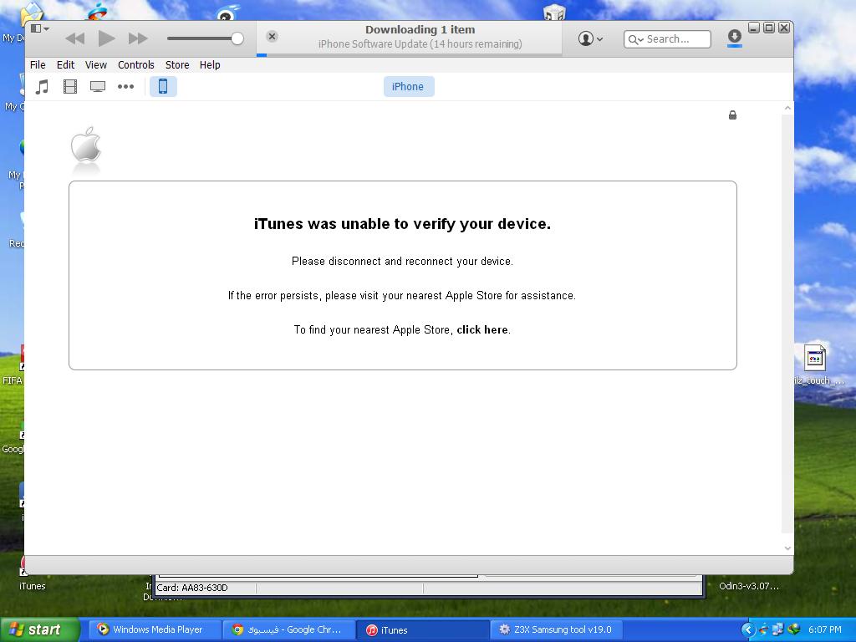The image size is (856, 642).
Task: Click the download progress bar
Action: coord(409,54)
